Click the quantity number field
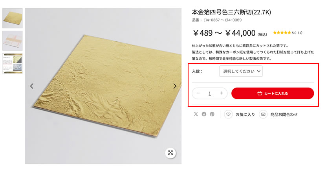The width and height of the screenshot is (326, 174). [x=210, y=94]
